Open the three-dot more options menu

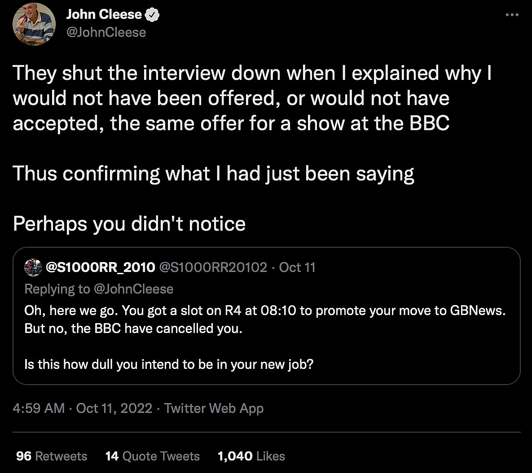point(512,15)
